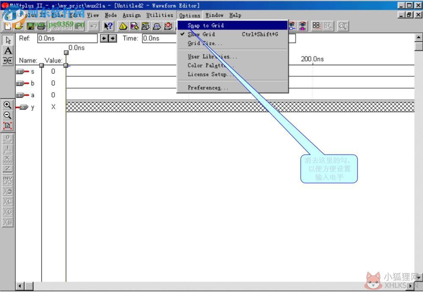
Task: Click the Name column divider handle
Action: 41,65
